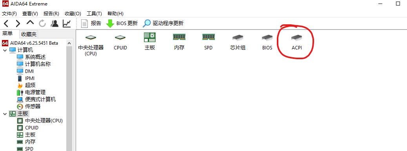Select SPD in sidebar tree
The height and width of the screenshot is (151, 407).
tap(25, 149)
